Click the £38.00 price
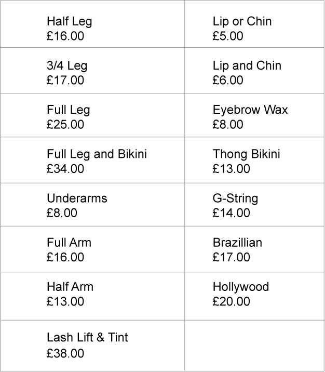Screen dimensions: 325x372 65,354
